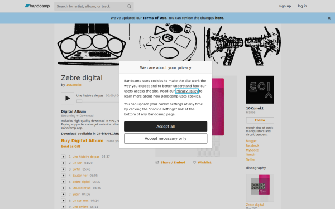Click Buy Digital Album

pyautogui.click(x=82, y=141)
